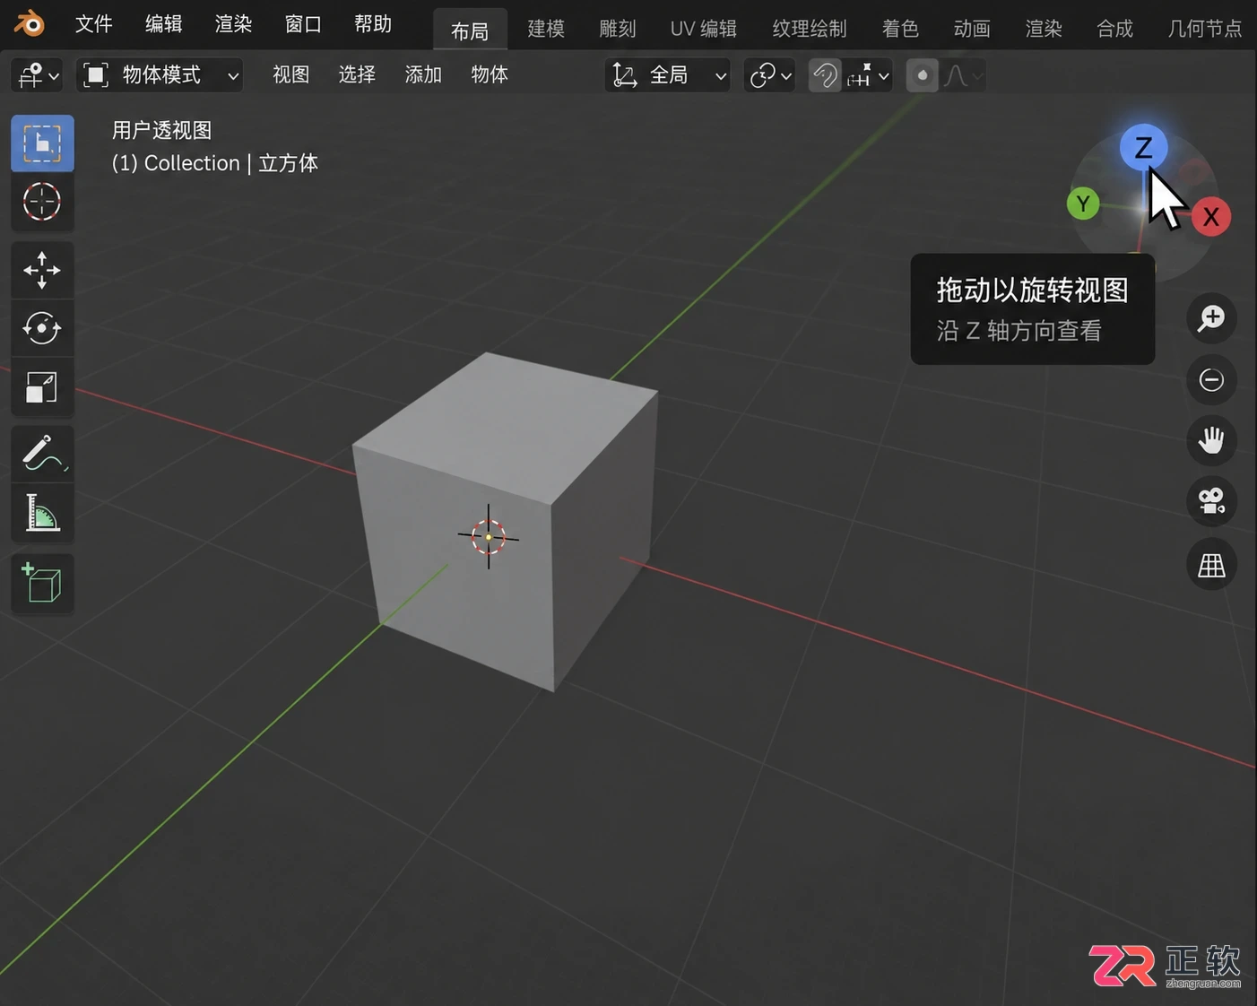Switch to the 着色 workspace tab
Image resolution: width=1257 pixels, height=1006 pixels.
[900, 29]
